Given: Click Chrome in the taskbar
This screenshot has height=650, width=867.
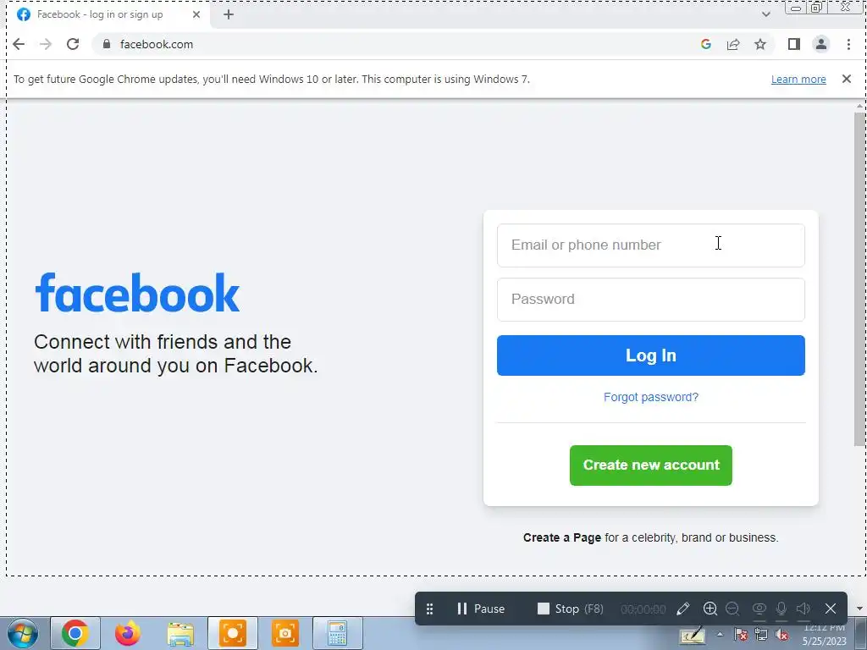Looking at the screenshot, I should pyautogui.click(x=75, y=633).
